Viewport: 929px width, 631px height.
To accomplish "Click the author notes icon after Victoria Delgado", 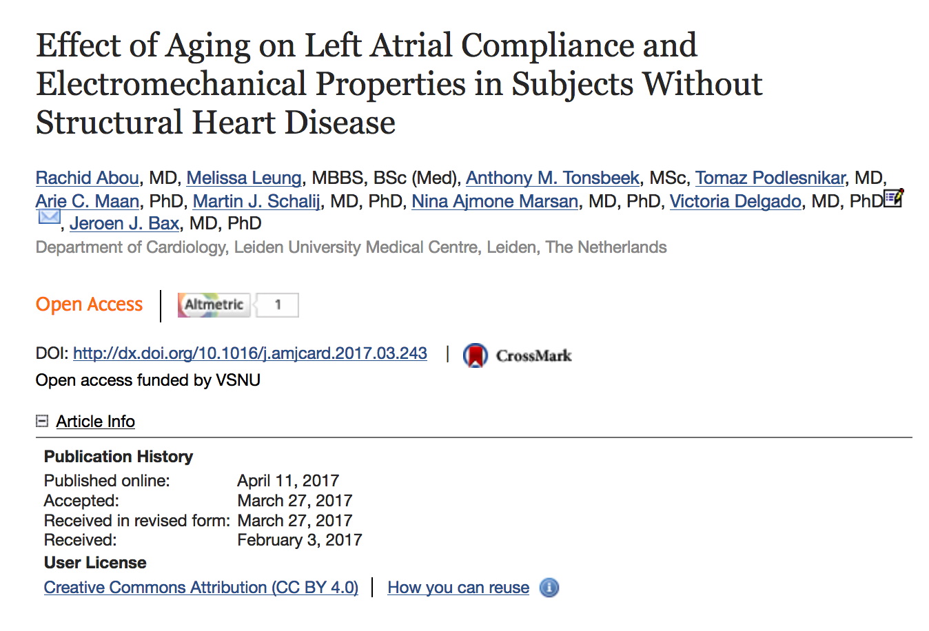I will coord(894,198).
